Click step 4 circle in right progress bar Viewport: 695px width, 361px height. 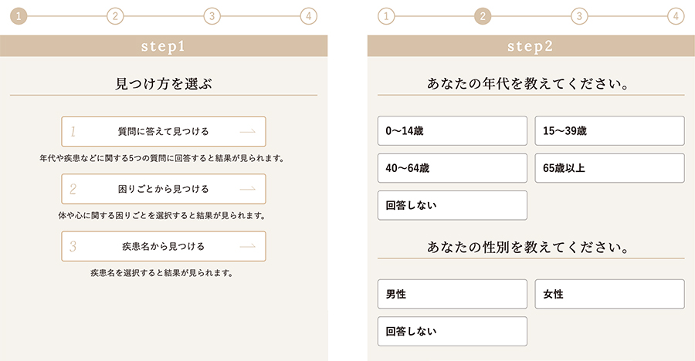(x=676, y=16)
